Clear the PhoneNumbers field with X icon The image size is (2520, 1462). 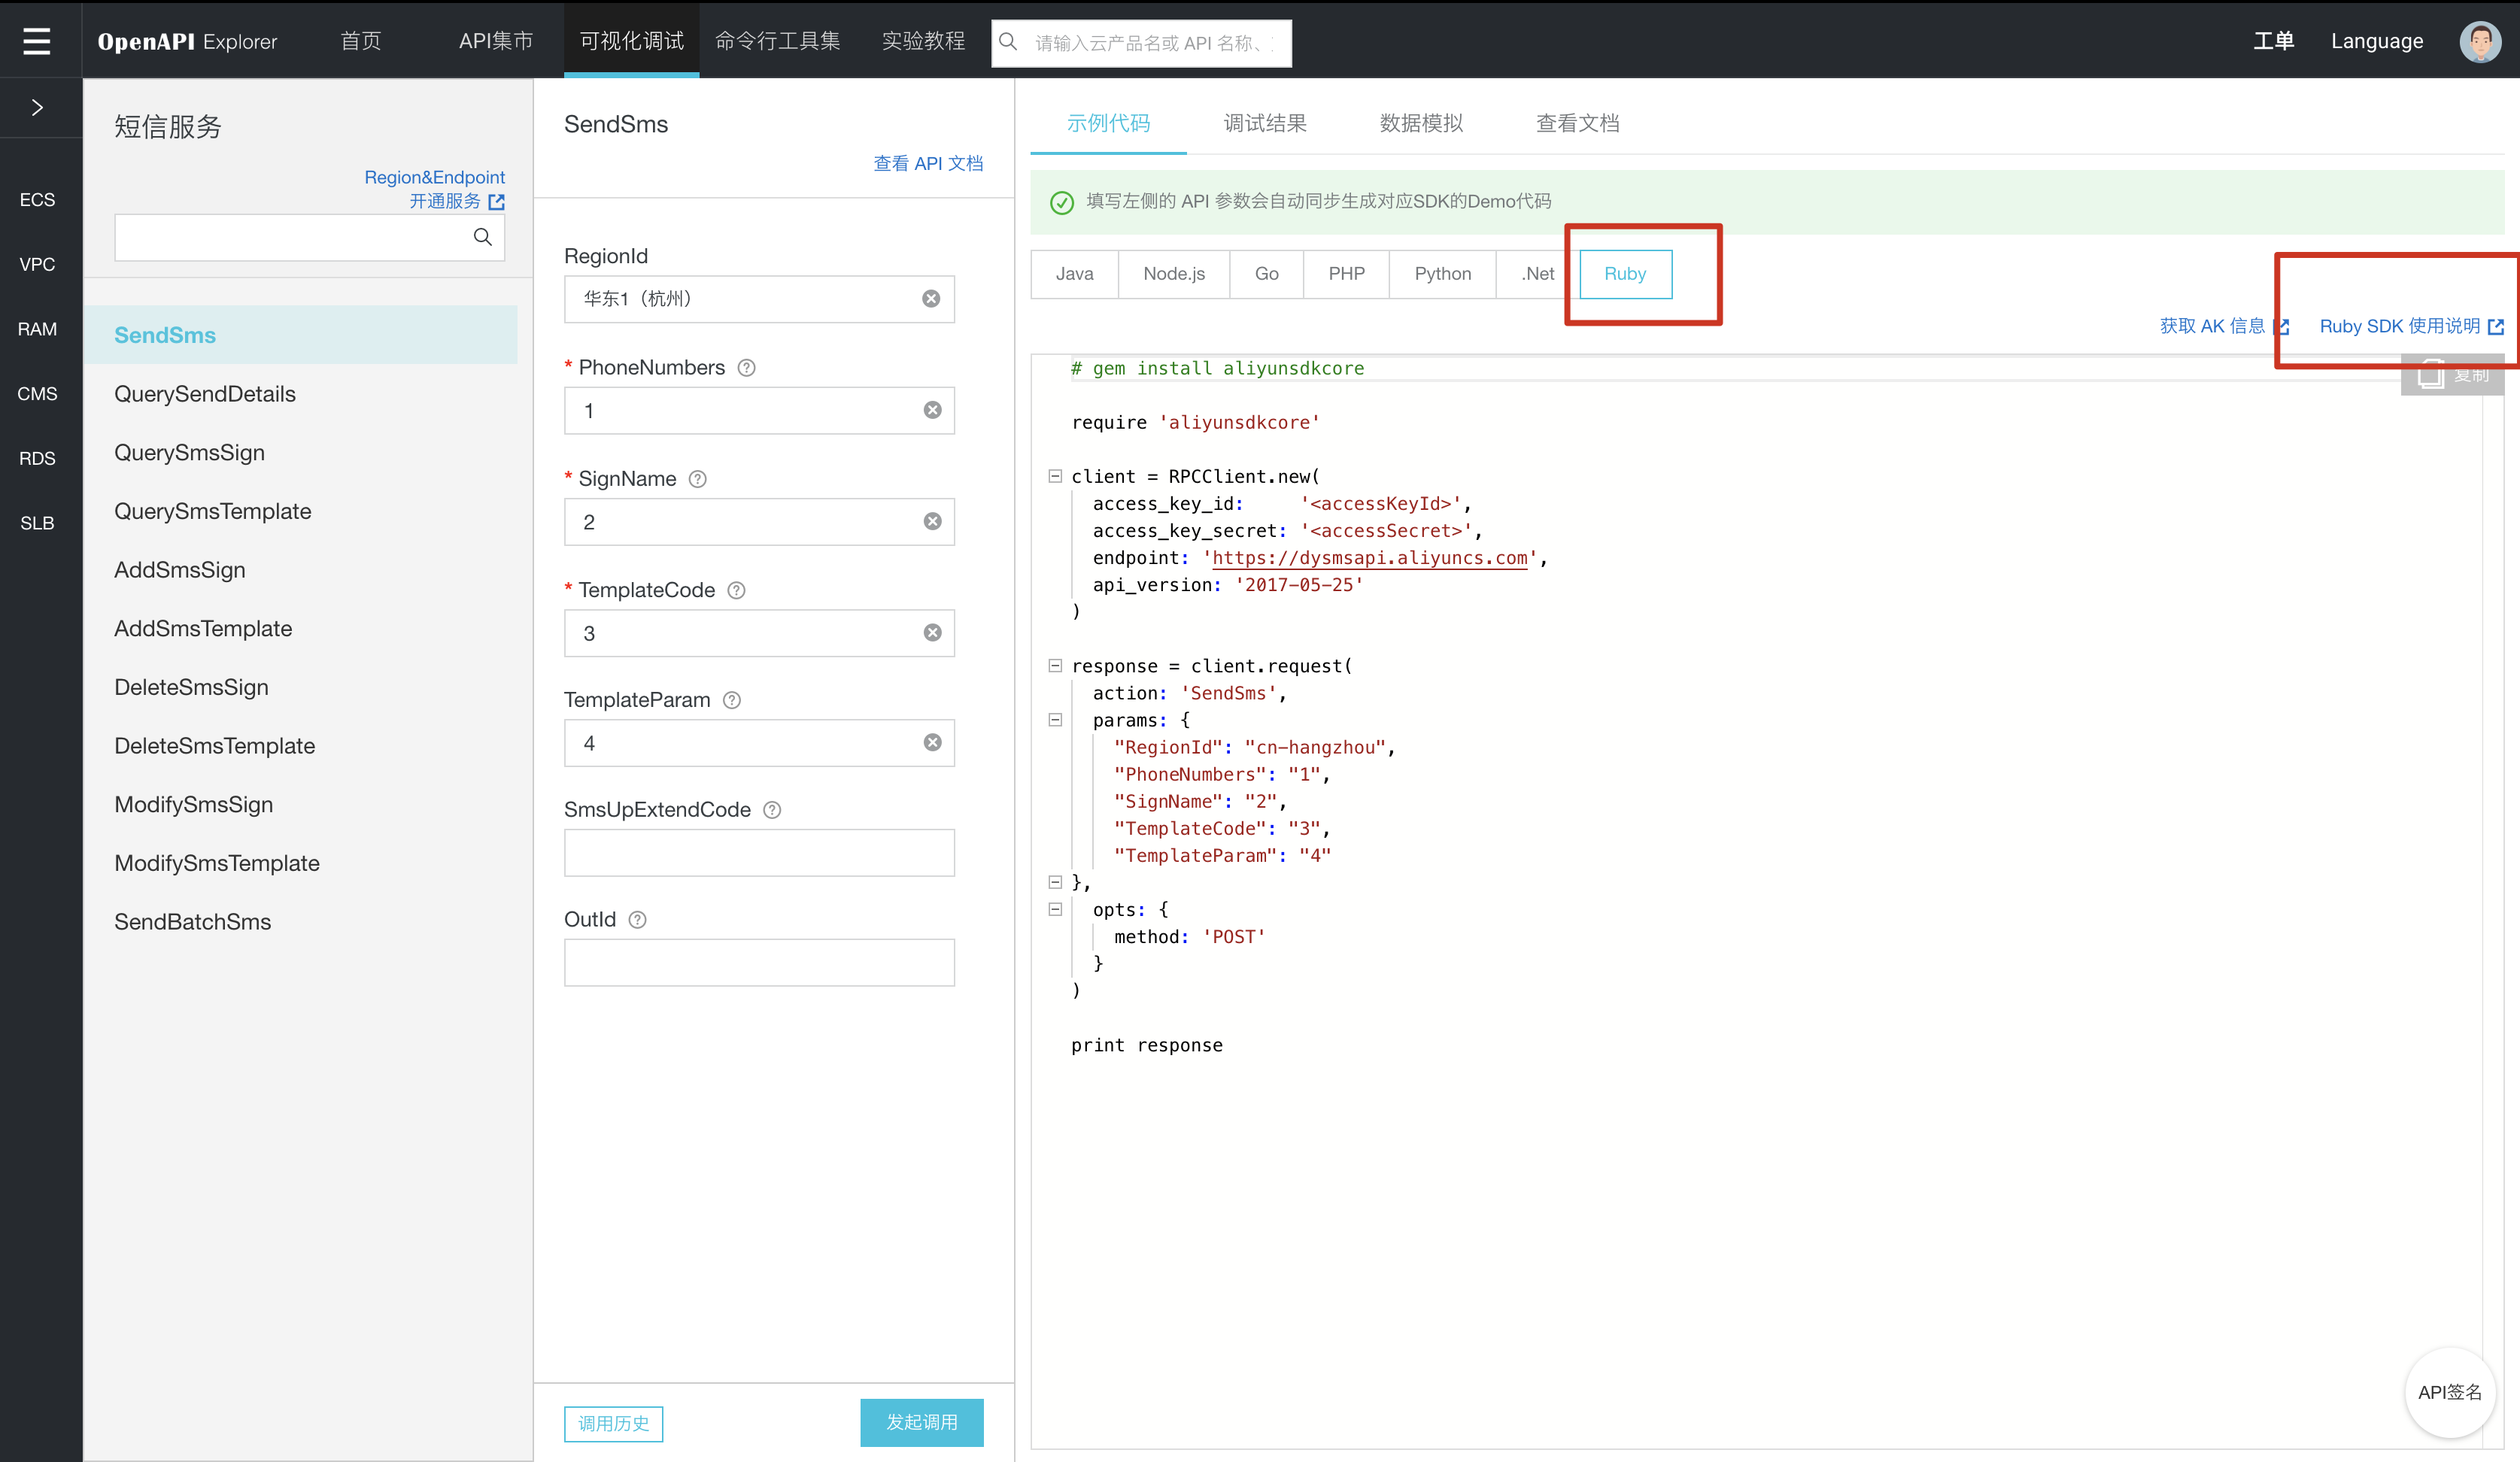pyautogui.click(x=932, y=410)
